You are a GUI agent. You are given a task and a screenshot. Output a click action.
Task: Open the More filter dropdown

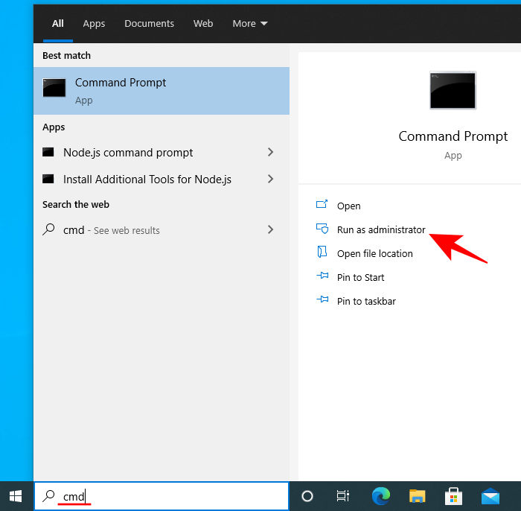[x=249, y=24]
